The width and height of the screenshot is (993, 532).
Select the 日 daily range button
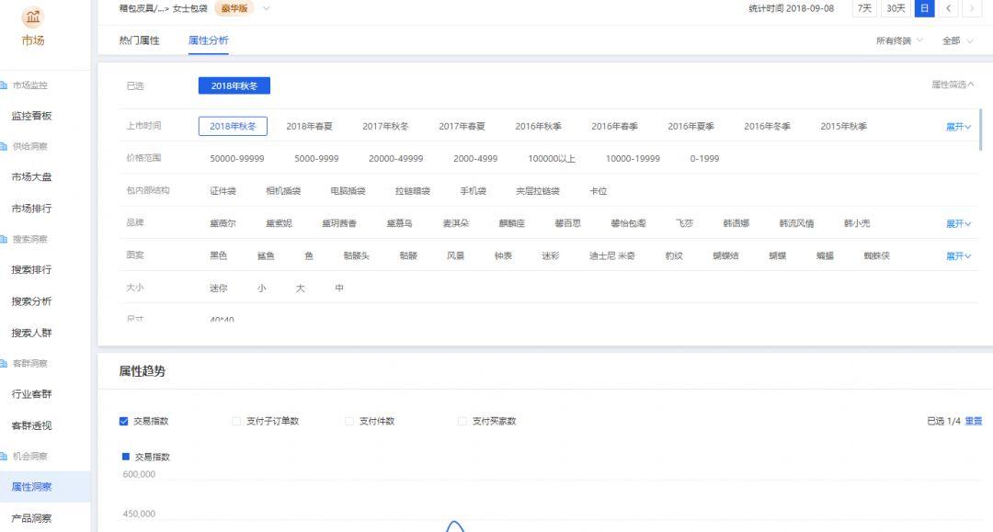925,8
